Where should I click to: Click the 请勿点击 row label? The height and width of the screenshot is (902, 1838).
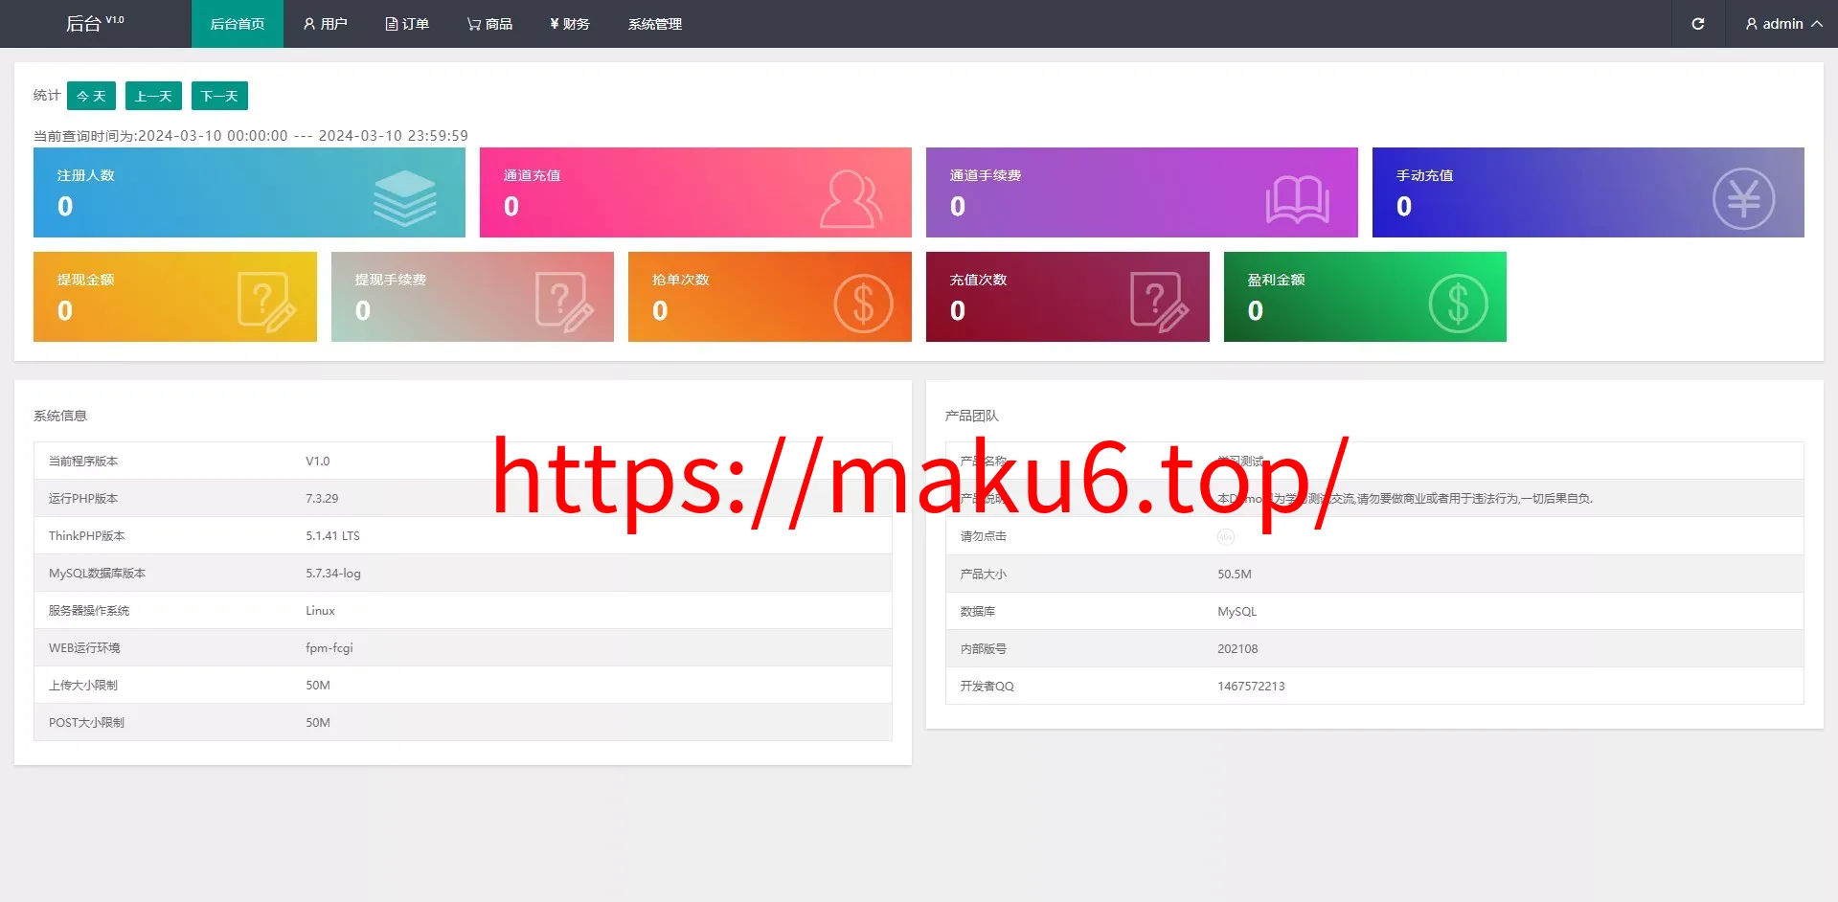[x=984, y=537]
